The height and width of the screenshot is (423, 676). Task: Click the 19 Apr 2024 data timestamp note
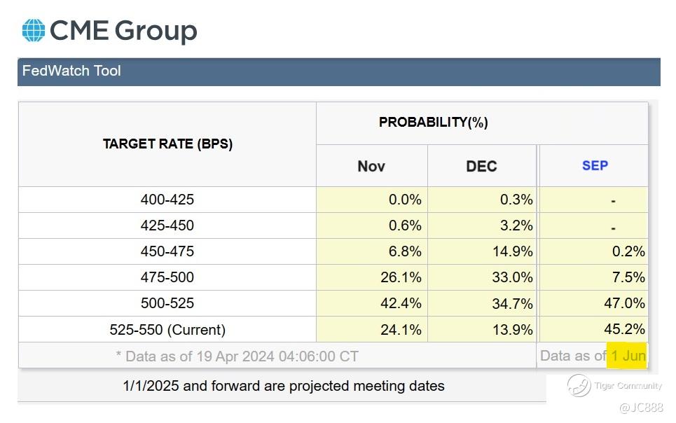coord(237,356)
